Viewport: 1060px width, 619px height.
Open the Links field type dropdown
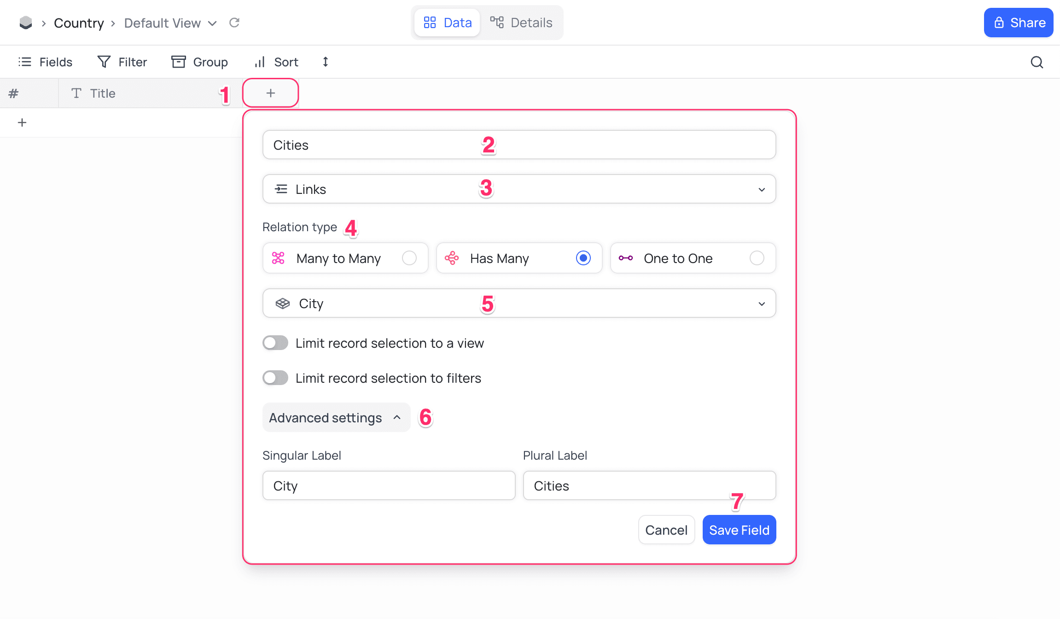coord(519,189)
